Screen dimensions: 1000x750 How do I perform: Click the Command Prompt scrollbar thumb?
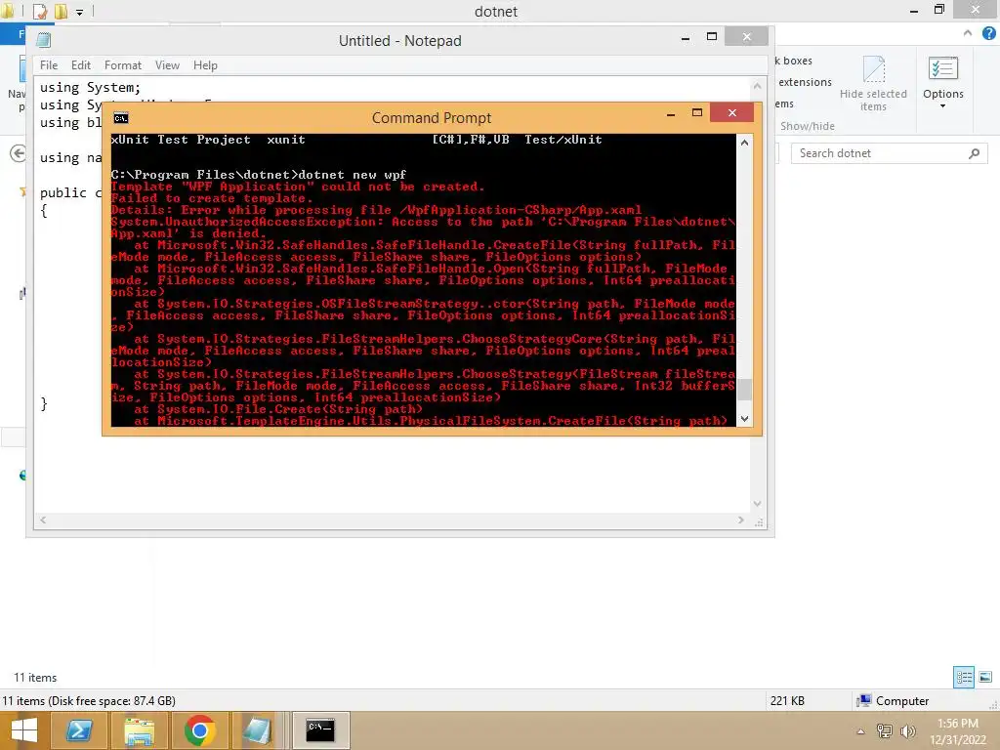click(744, 389)
